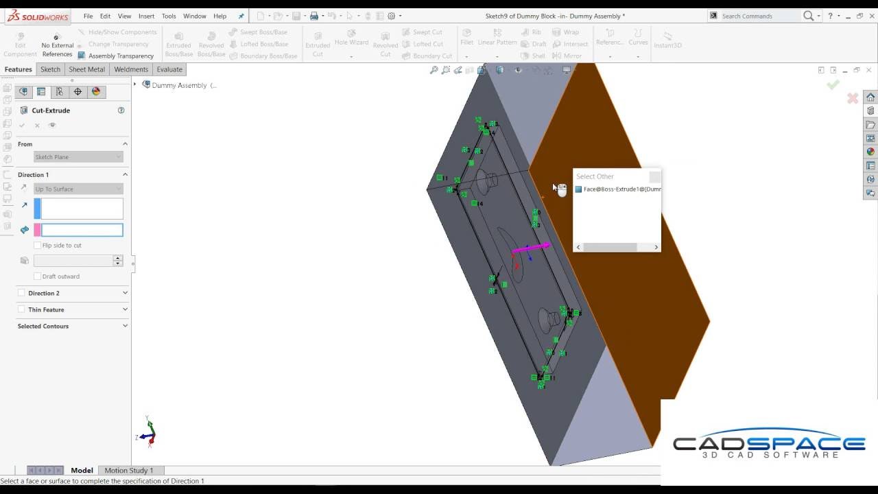Expand the Dummy Assembly tree node

tap(135, 84)
